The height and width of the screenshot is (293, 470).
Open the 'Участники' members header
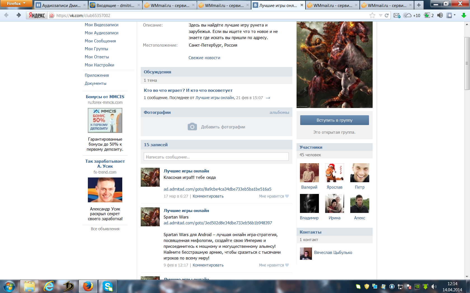click(x=311, y=147)
